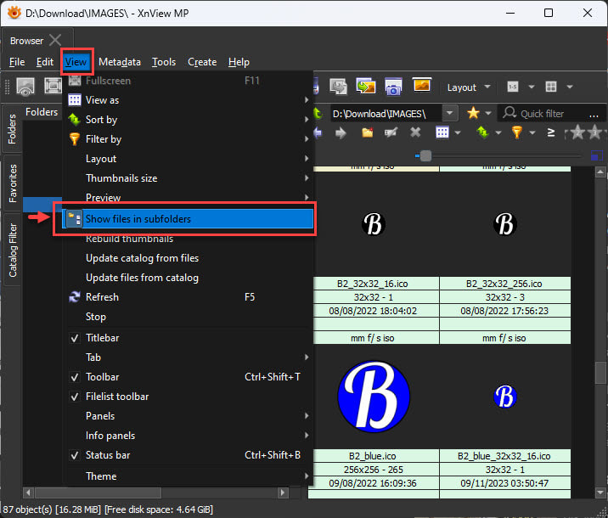
Task: Expand the Thumbnails size submenu
Action: [188, 178]
